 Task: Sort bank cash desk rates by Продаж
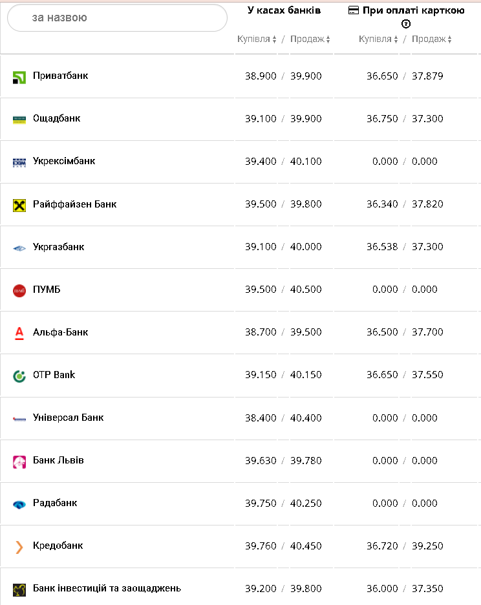tap(310, 39)
